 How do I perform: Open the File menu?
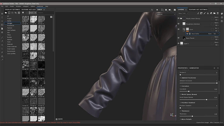[x=2, y=6]
